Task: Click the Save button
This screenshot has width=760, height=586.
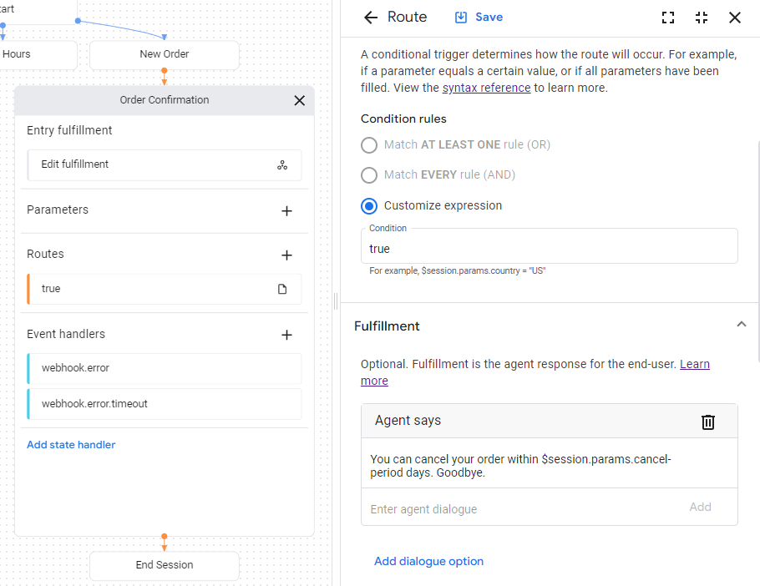Action: pyautogui.click(x=479, y=18)
